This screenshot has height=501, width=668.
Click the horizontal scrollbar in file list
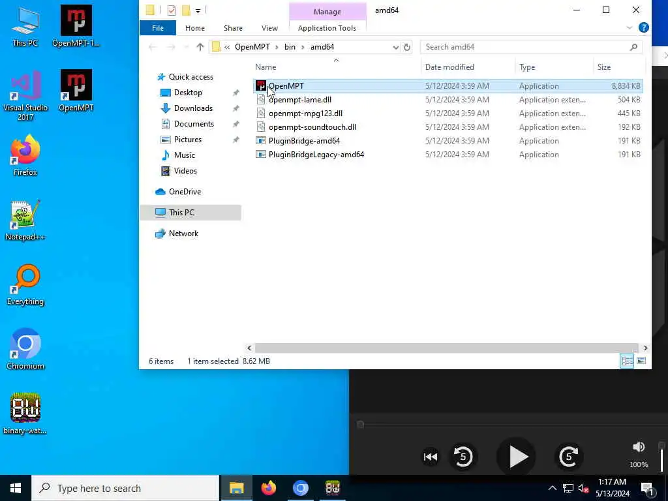(x=446, y=348)
